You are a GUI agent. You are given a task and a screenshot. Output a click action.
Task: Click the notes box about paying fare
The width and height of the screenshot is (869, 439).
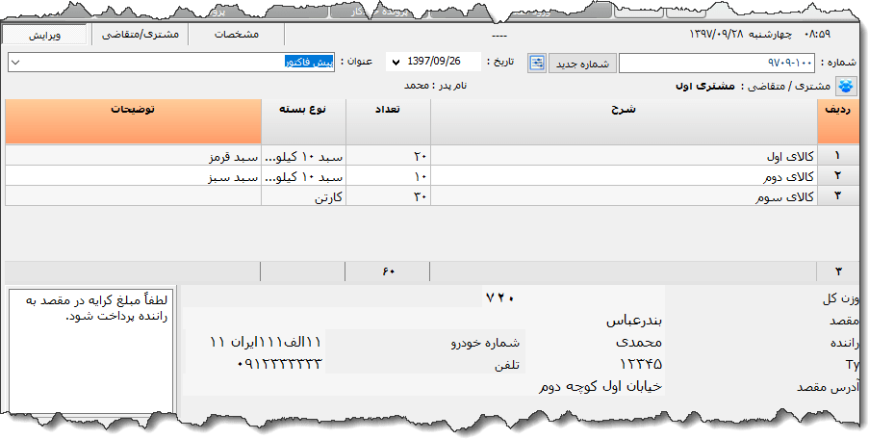pyautogui.click(x=91, y=350)
